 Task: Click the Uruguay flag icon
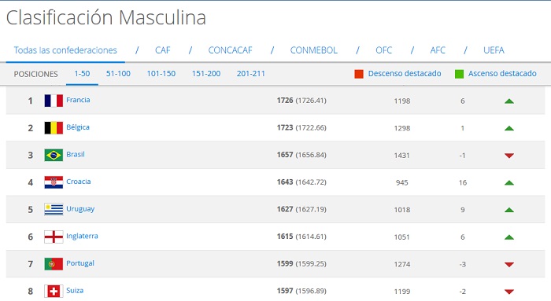coord(54,209)
